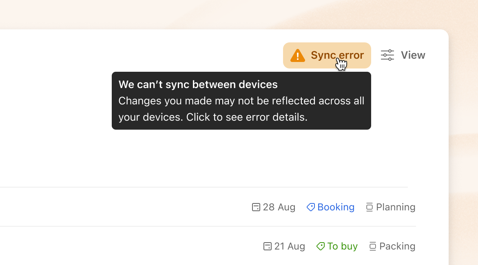Click the calendar icon beside 21 Aug
The height and width of the screenshot is (265, 478).
coord(267,246)
